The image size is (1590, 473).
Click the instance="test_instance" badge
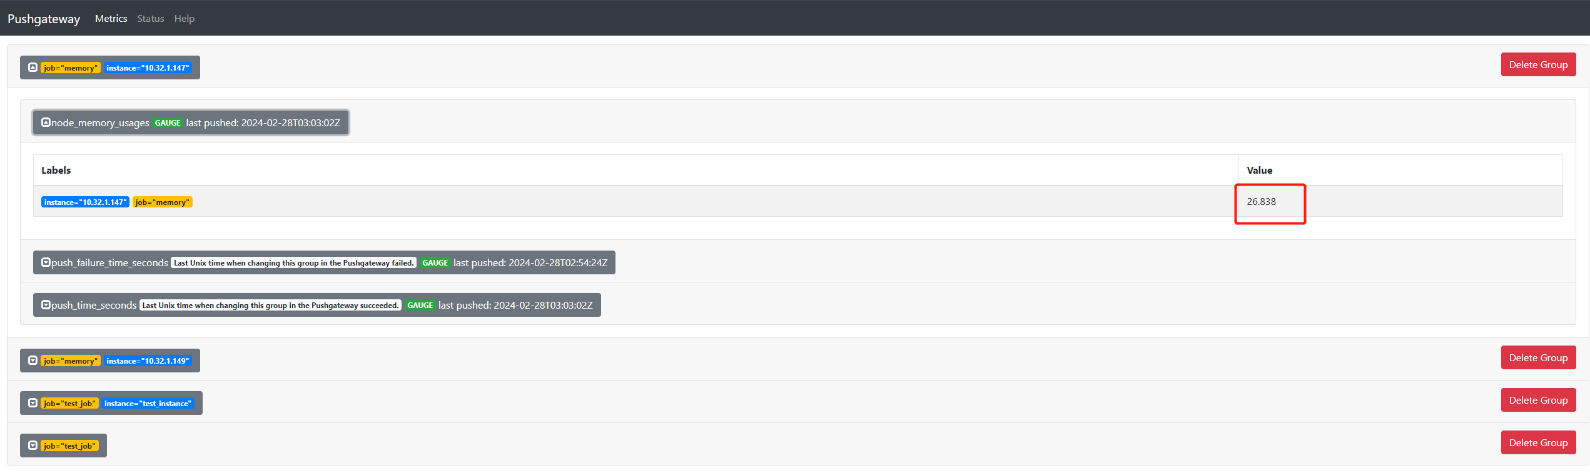(x=148, y=404)
